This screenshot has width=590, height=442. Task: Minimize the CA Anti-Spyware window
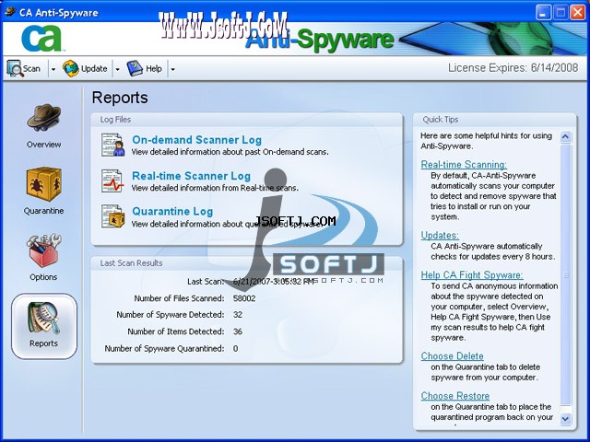coord(543,12)
